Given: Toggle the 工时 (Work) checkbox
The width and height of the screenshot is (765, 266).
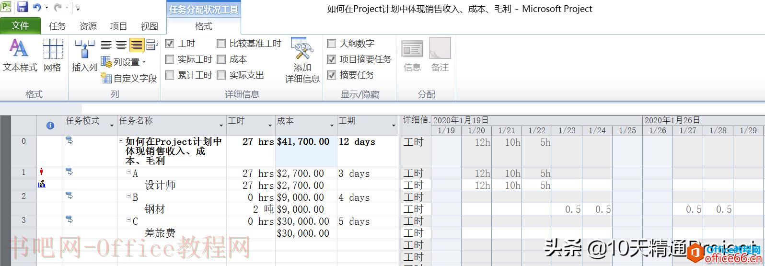Looking at the screenshot, I should (x=169, y=44).
